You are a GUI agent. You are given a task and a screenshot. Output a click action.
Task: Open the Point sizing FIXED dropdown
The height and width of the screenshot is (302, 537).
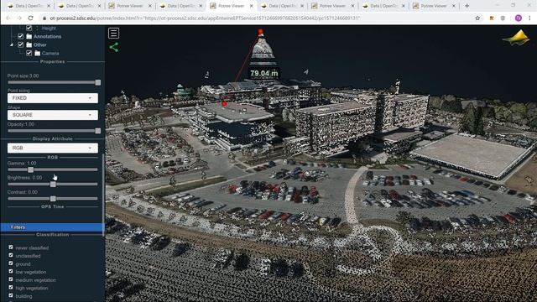click(53, 98)
